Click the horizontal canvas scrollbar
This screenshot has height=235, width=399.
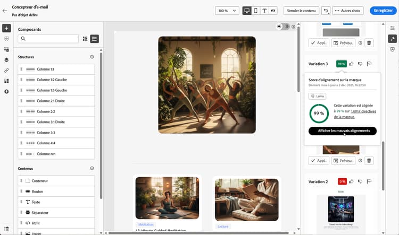[198, 233]
